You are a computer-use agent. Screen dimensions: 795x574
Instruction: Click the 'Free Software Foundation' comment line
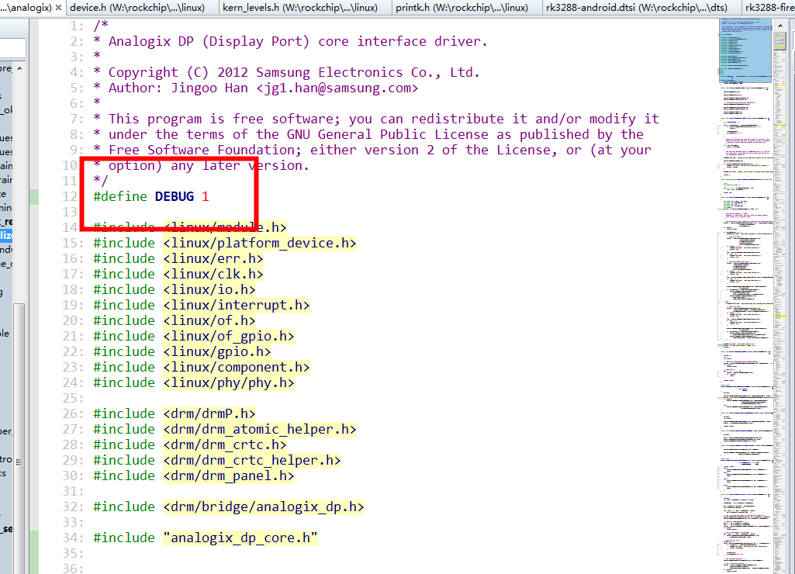click(372, 150)
